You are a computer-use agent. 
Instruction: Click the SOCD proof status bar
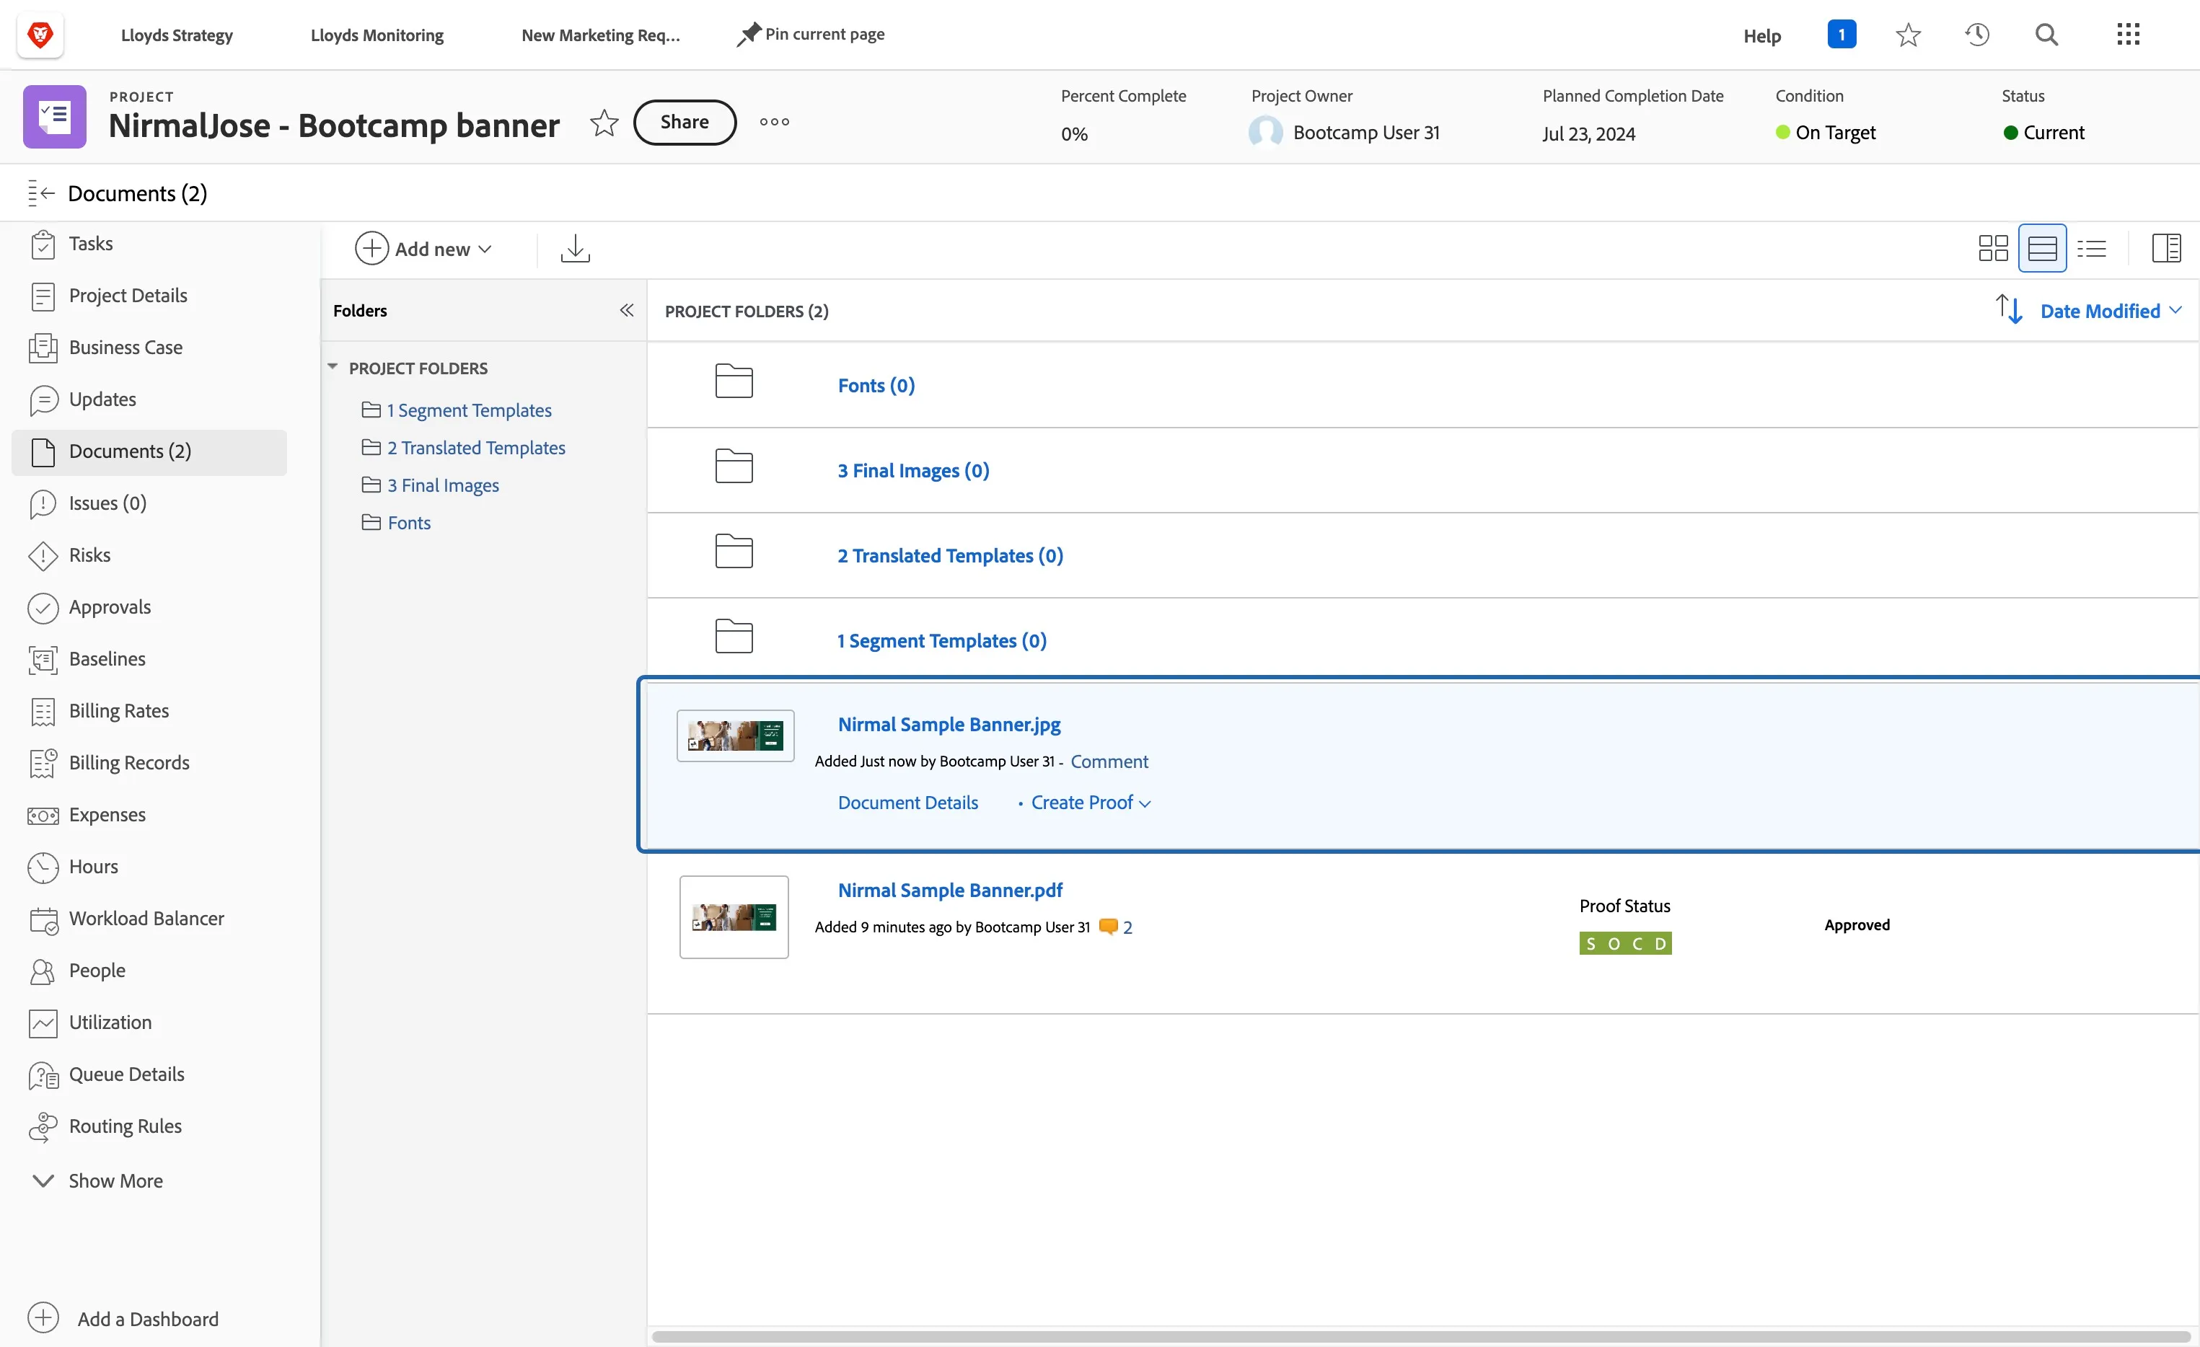pyautogui.click(x=1625, y=943)
